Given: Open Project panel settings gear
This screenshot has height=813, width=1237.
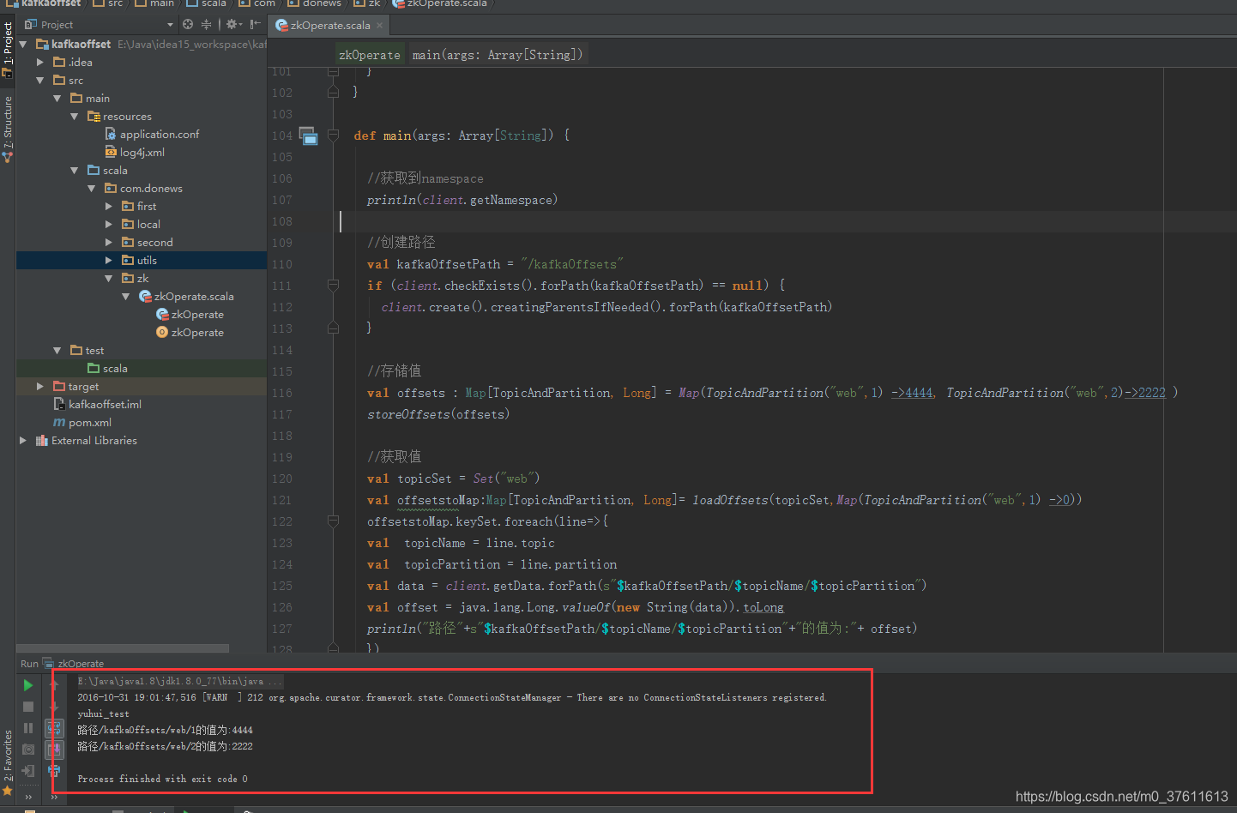Looking at the screenshot, I should (232, 25).
